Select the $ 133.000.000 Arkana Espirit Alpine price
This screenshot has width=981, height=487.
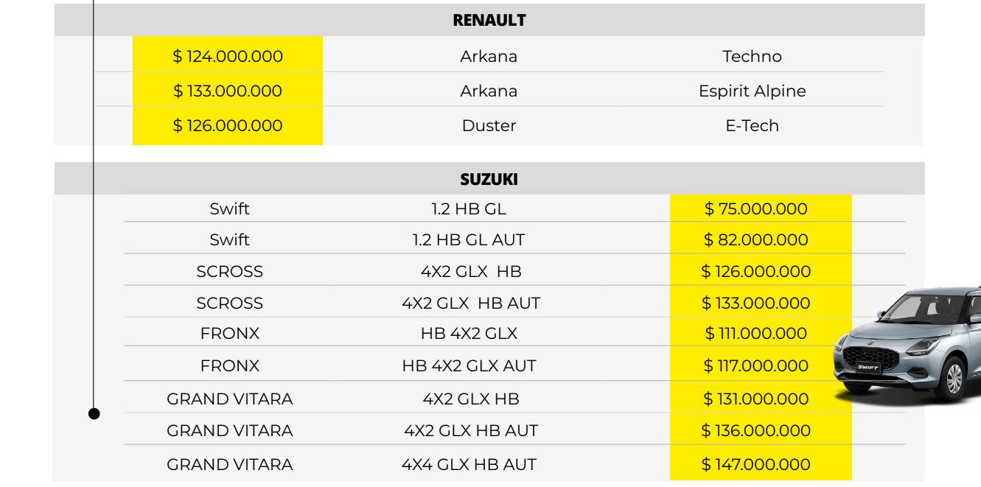pyautogui.click(x=228, y=91)
